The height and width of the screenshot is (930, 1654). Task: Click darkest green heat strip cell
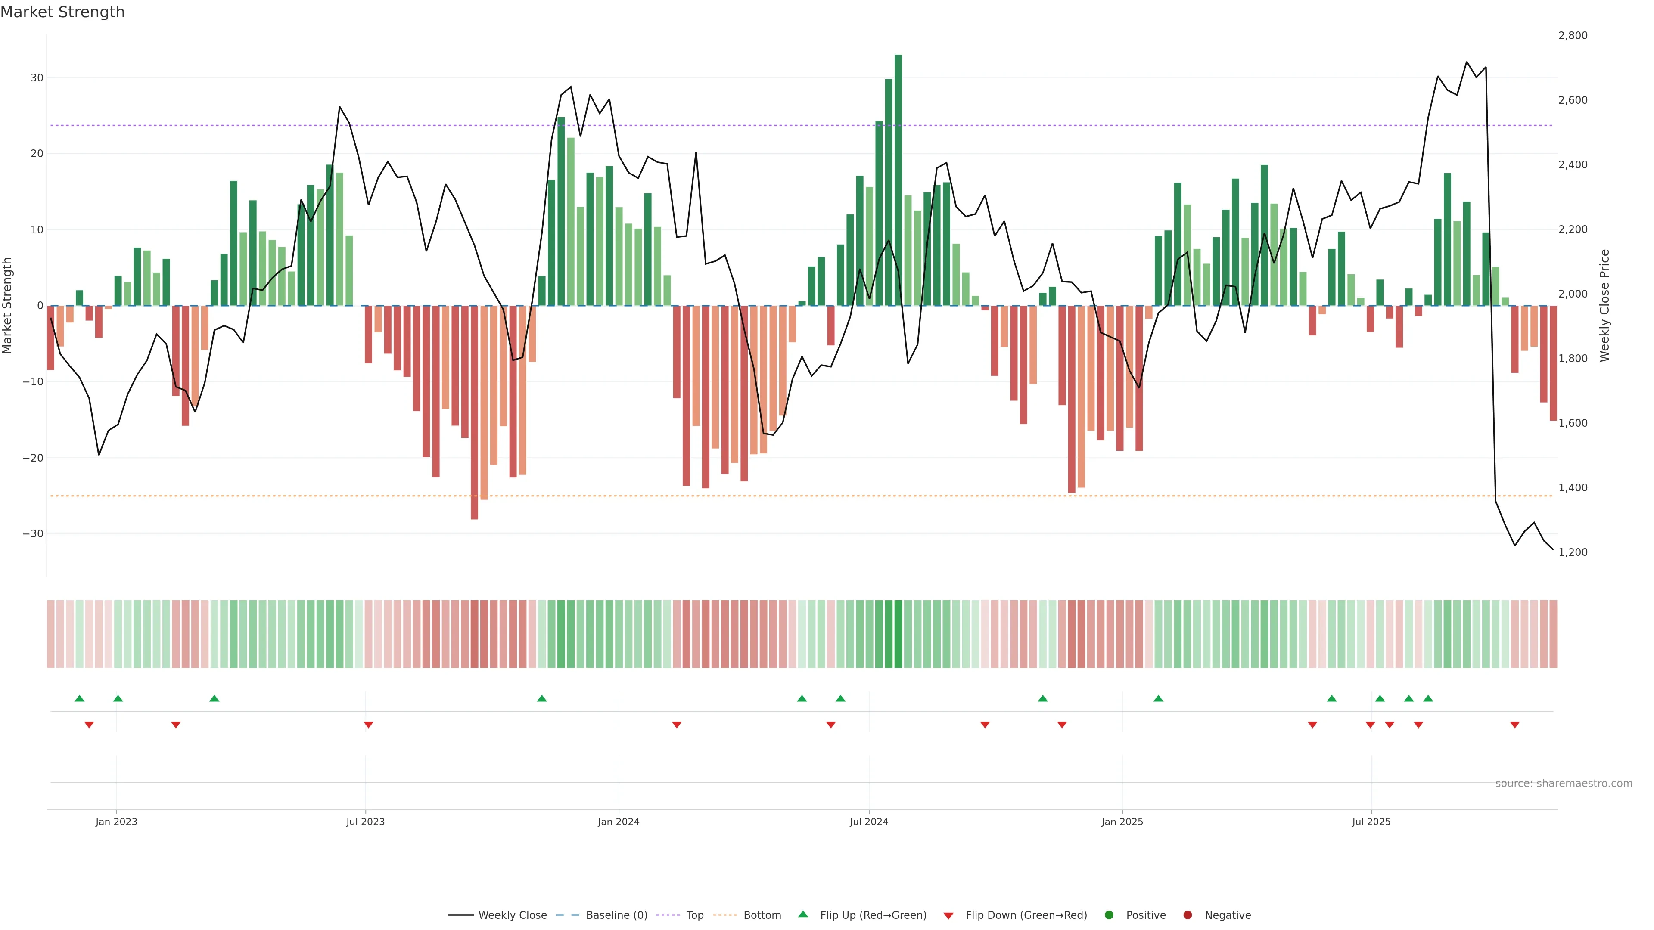898,634
